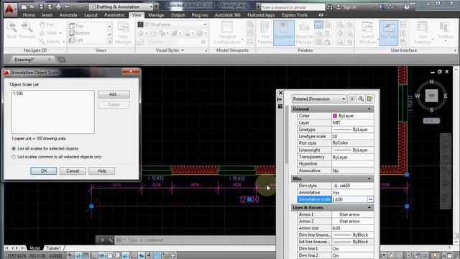Open the Manage ribbon tab
This screenshot has height=259, width=460.
coord(156,15)
